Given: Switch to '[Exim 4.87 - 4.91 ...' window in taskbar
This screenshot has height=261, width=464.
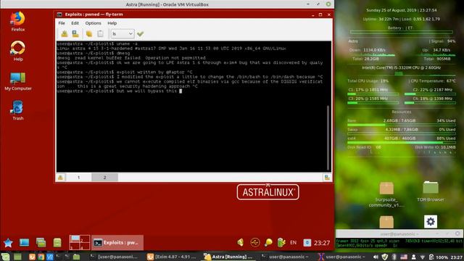Looking at the screenshot, I should (x=172, y=257).
